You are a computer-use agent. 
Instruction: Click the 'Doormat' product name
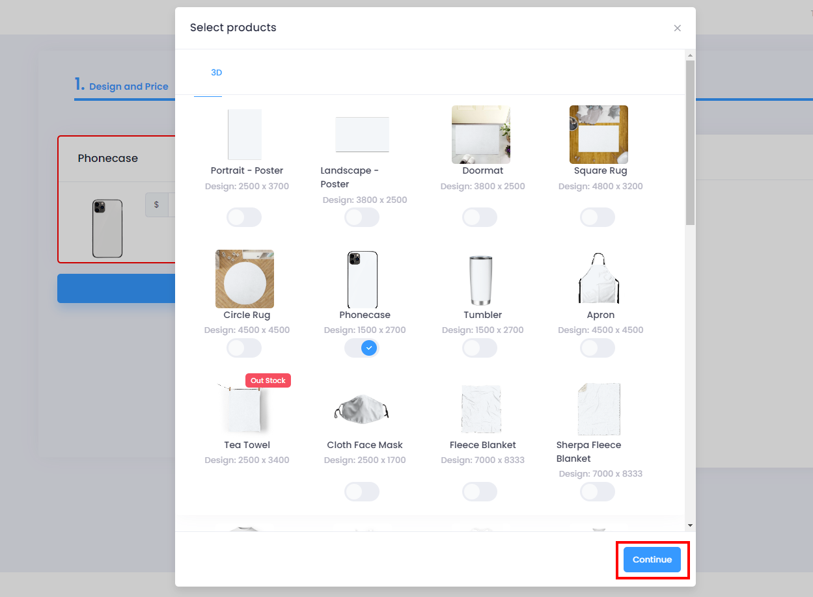[482, 170]
